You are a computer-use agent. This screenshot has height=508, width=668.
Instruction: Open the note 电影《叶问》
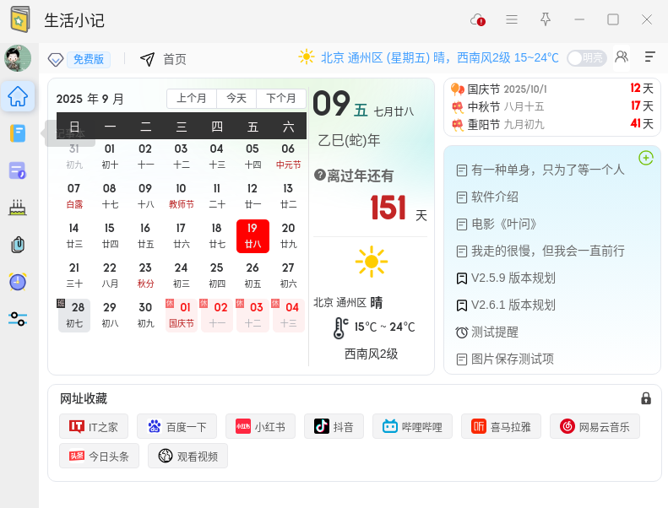click(503, 224)
